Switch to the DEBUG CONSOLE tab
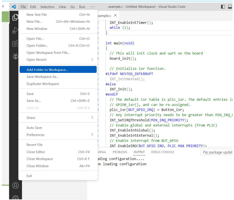The image size is (234, 200). 162,152
